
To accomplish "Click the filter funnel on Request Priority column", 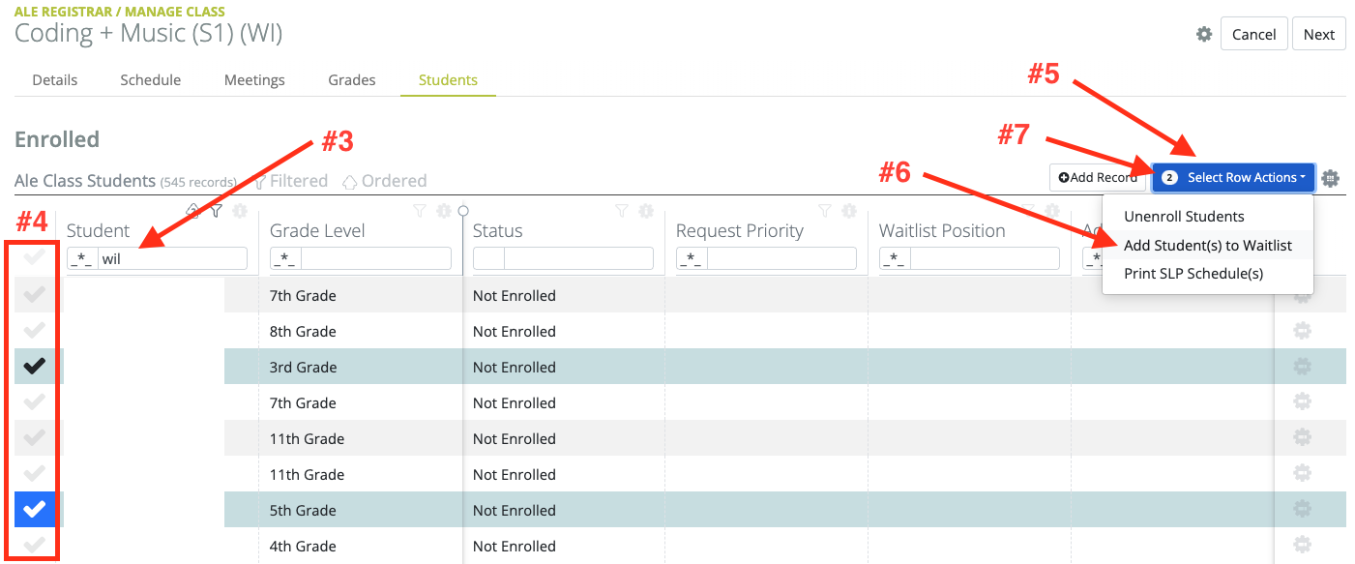I will (x=824, y=211).
